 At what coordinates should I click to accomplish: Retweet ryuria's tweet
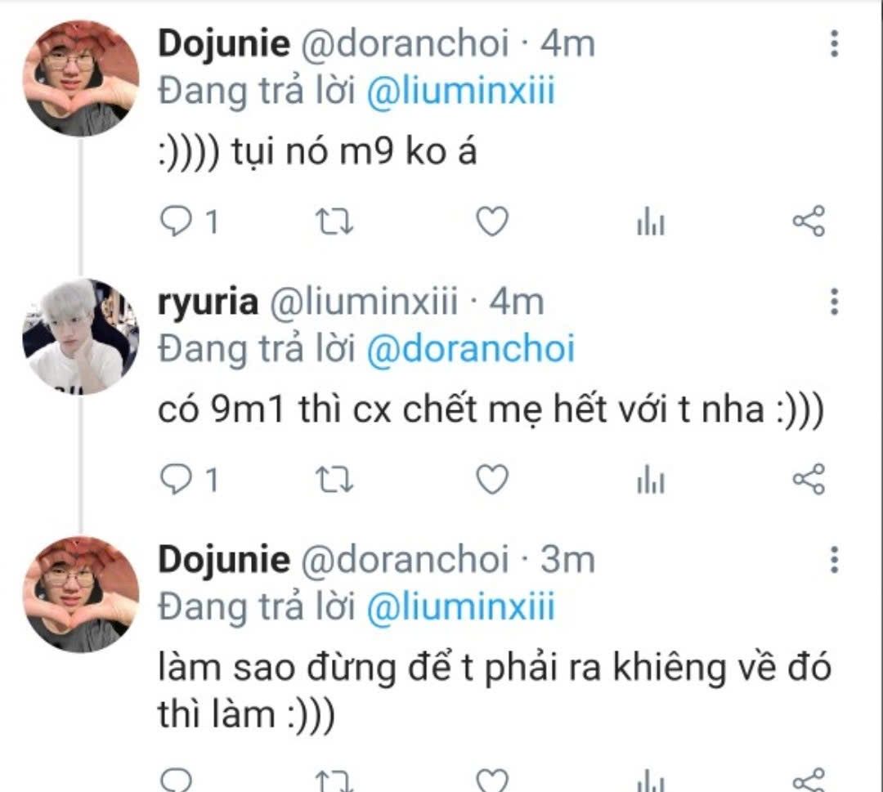pos(334,480)
